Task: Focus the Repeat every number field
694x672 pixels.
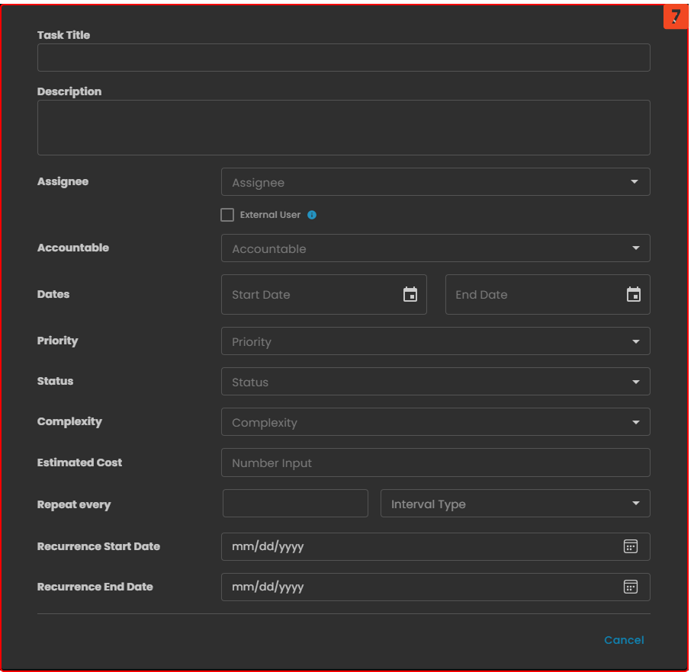Action: click(x=295, y=504)
